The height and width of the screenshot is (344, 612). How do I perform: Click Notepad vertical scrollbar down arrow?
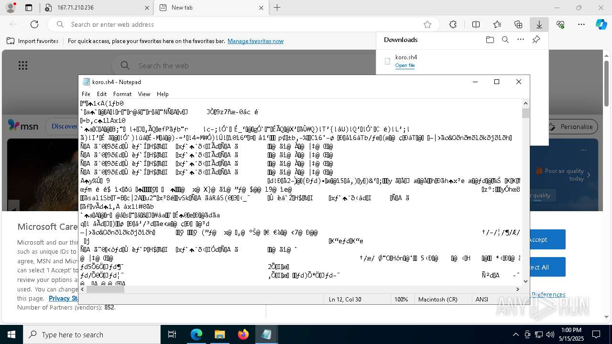click(x=525, y=281)
